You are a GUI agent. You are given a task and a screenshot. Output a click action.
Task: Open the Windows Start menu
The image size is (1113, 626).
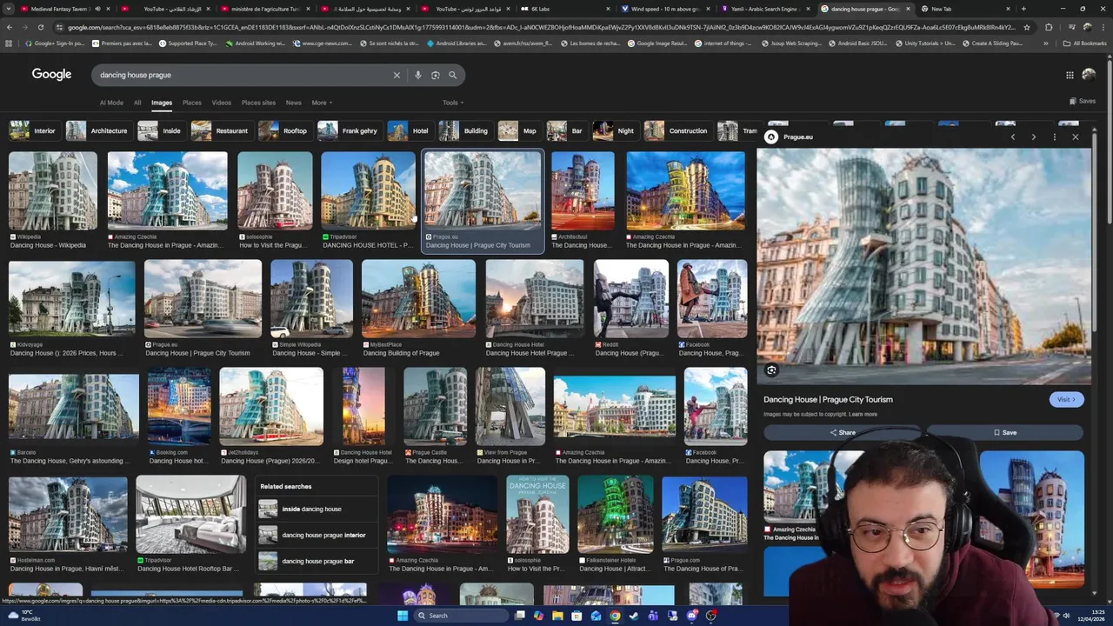403,616
